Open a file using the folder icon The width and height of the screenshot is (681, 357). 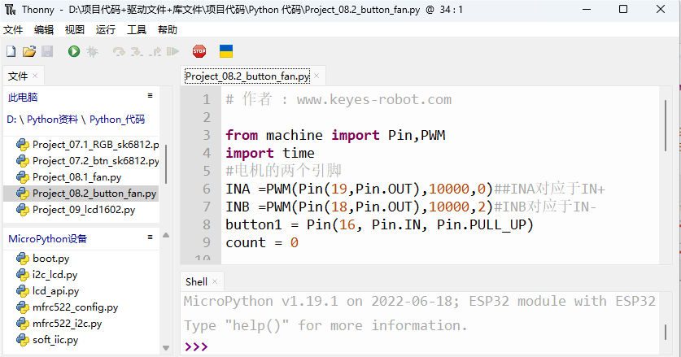[x=29, y=51]
